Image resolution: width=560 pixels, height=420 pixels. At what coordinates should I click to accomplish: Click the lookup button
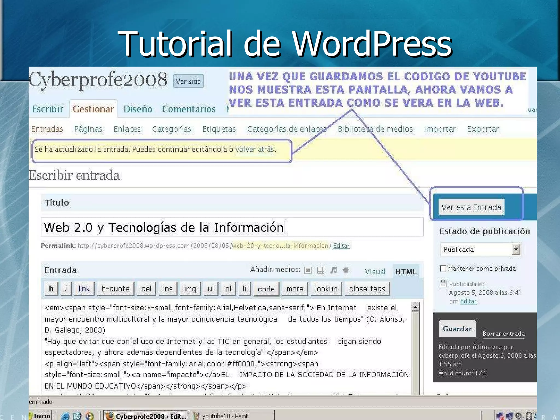(x=326, y=289)
